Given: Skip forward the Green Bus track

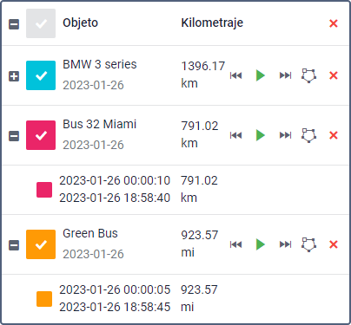Looking at the screenshot, I should coord(285,244).
